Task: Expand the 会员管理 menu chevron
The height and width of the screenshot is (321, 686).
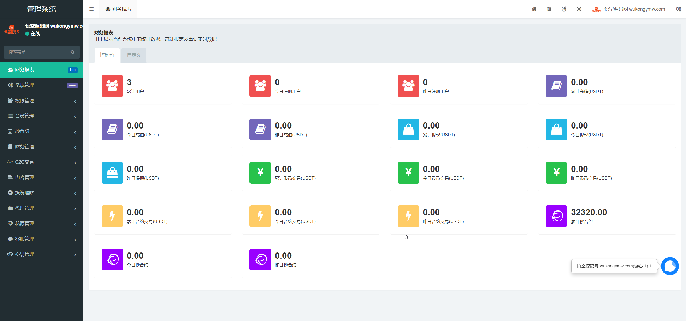Action: pyautogui.click(x=75, y=117)
